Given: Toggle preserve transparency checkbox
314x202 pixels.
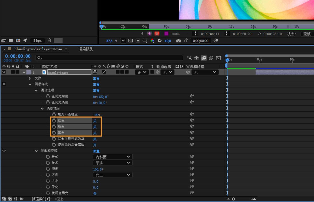Looking at the screenshot, I should point(152,72).
